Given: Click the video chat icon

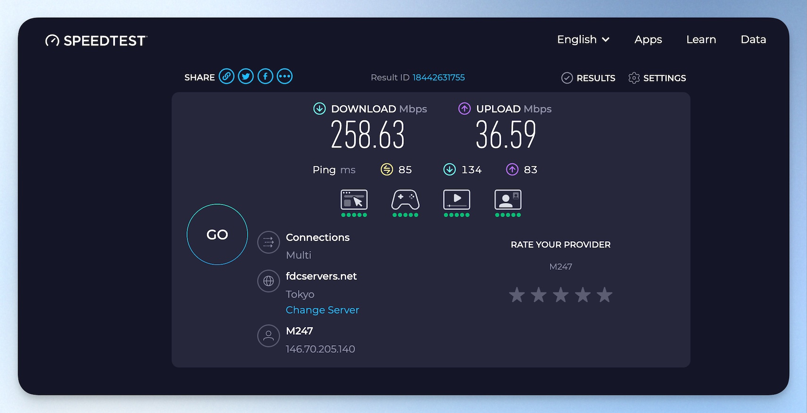Looking at the screenshot, I should (x=507, y=200).
